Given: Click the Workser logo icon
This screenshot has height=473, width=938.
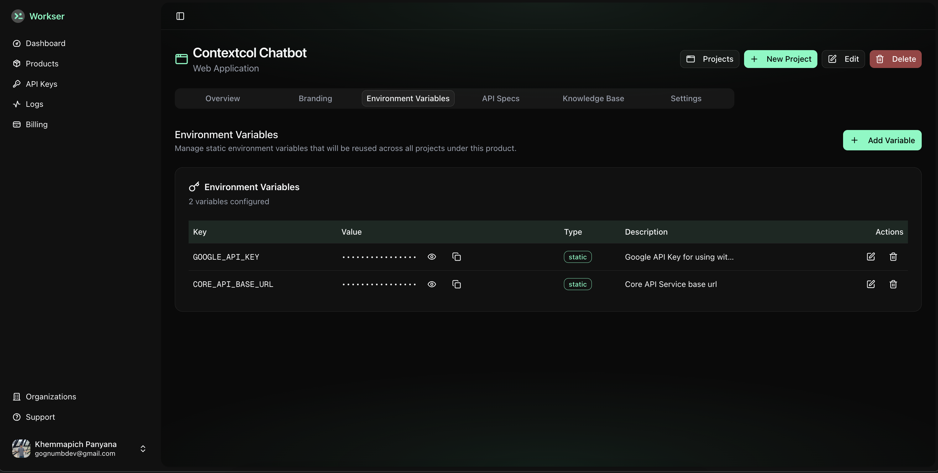Looking at the screenshot, I should point(18,16).
